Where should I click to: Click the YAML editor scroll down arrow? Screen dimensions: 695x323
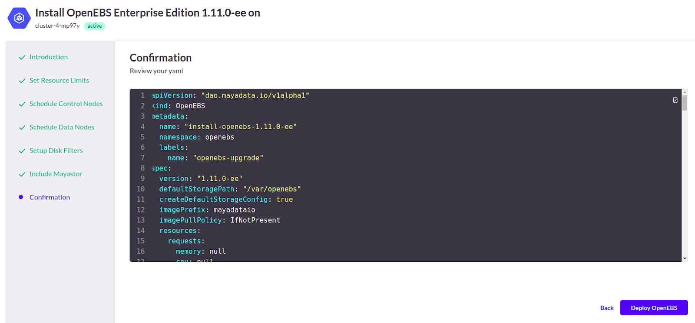[685, 259]
